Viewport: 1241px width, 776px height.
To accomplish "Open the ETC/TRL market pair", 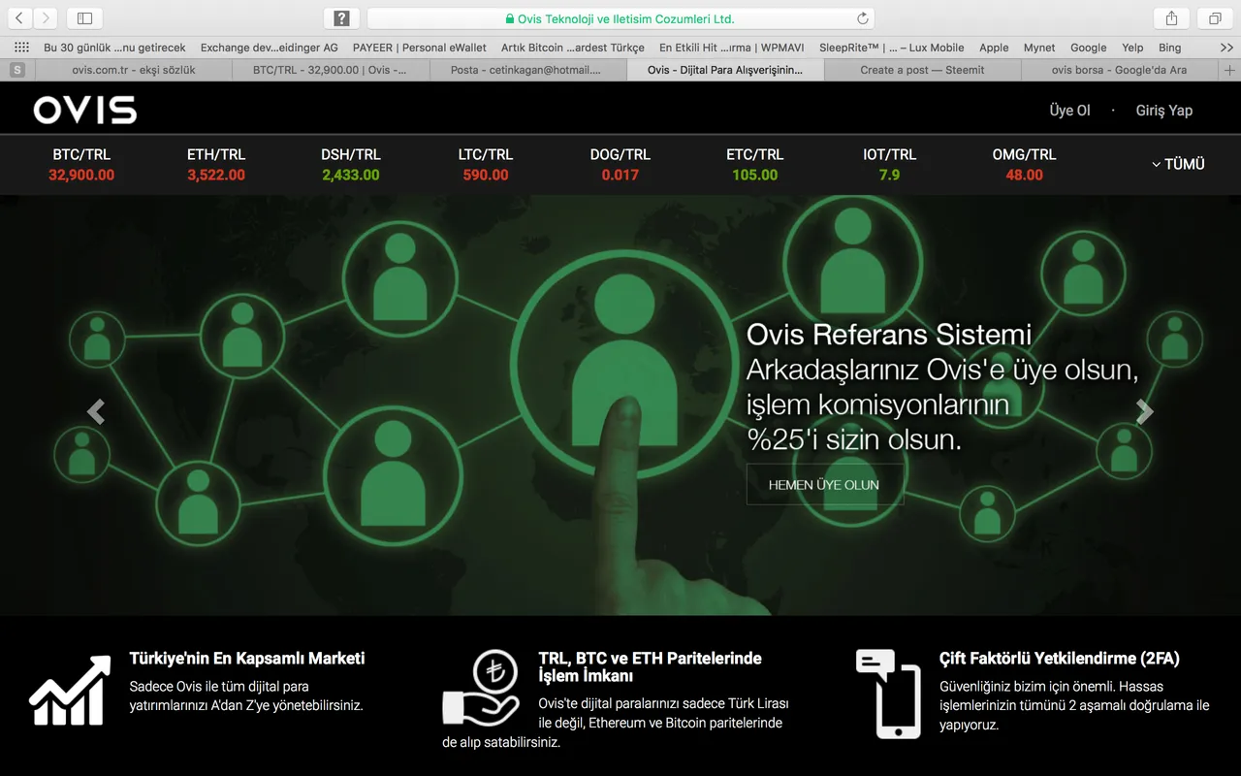I will tap(755, 165).
